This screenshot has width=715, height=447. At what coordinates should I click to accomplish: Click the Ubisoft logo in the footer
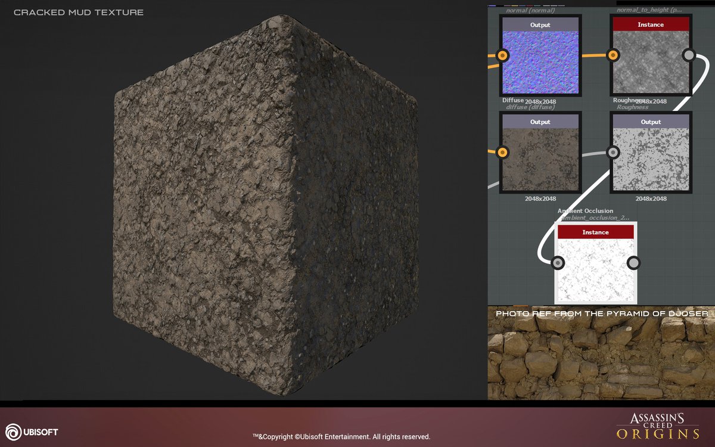click(x=32, y=431)
